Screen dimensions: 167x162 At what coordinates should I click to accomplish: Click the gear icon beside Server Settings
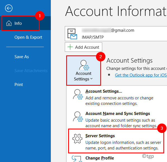(77, 139)
